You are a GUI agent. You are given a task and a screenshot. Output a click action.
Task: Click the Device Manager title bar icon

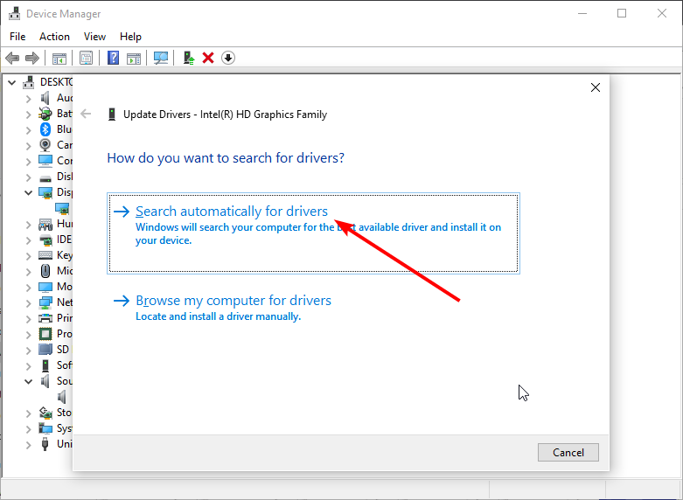[x=15, y=13]
